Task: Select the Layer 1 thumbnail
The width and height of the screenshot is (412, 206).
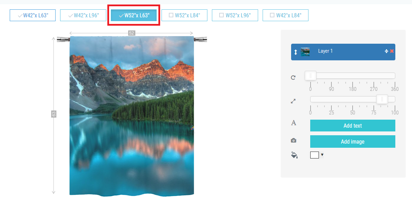Action: pos(305,52)
